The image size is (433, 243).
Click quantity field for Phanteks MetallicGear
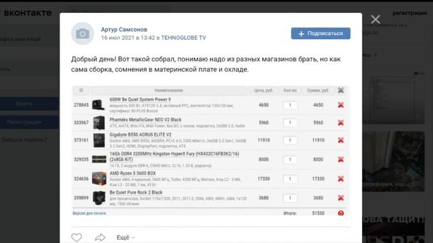[290, 123]
